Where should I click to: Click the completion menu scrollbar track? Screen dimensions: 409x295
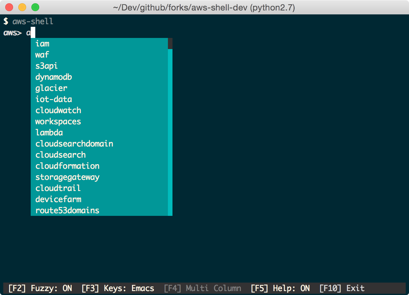tap(170, 132)
